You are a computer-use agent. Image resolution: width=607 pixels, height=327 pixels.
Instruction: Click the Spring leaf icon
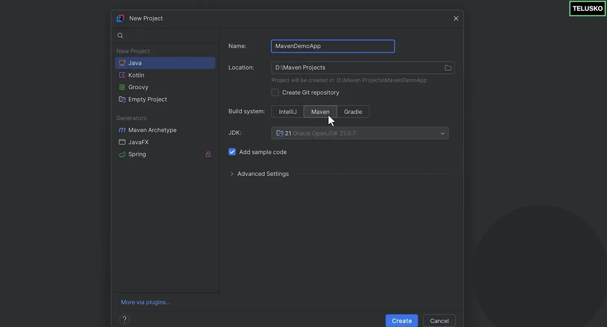tap(122, 154)
